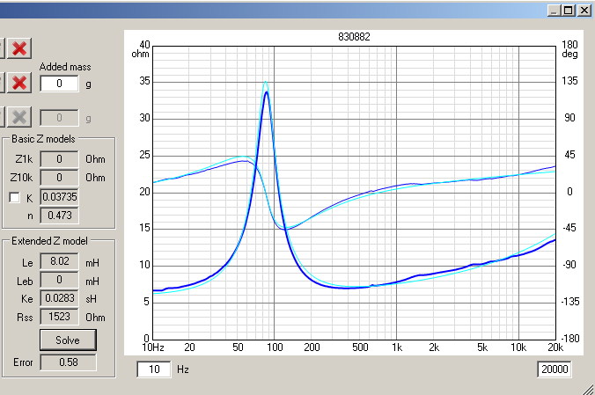The width and height of the screenshot is (595, 395).
Task: Click the Ke value 0.0283 field
Action: point(59,298)
